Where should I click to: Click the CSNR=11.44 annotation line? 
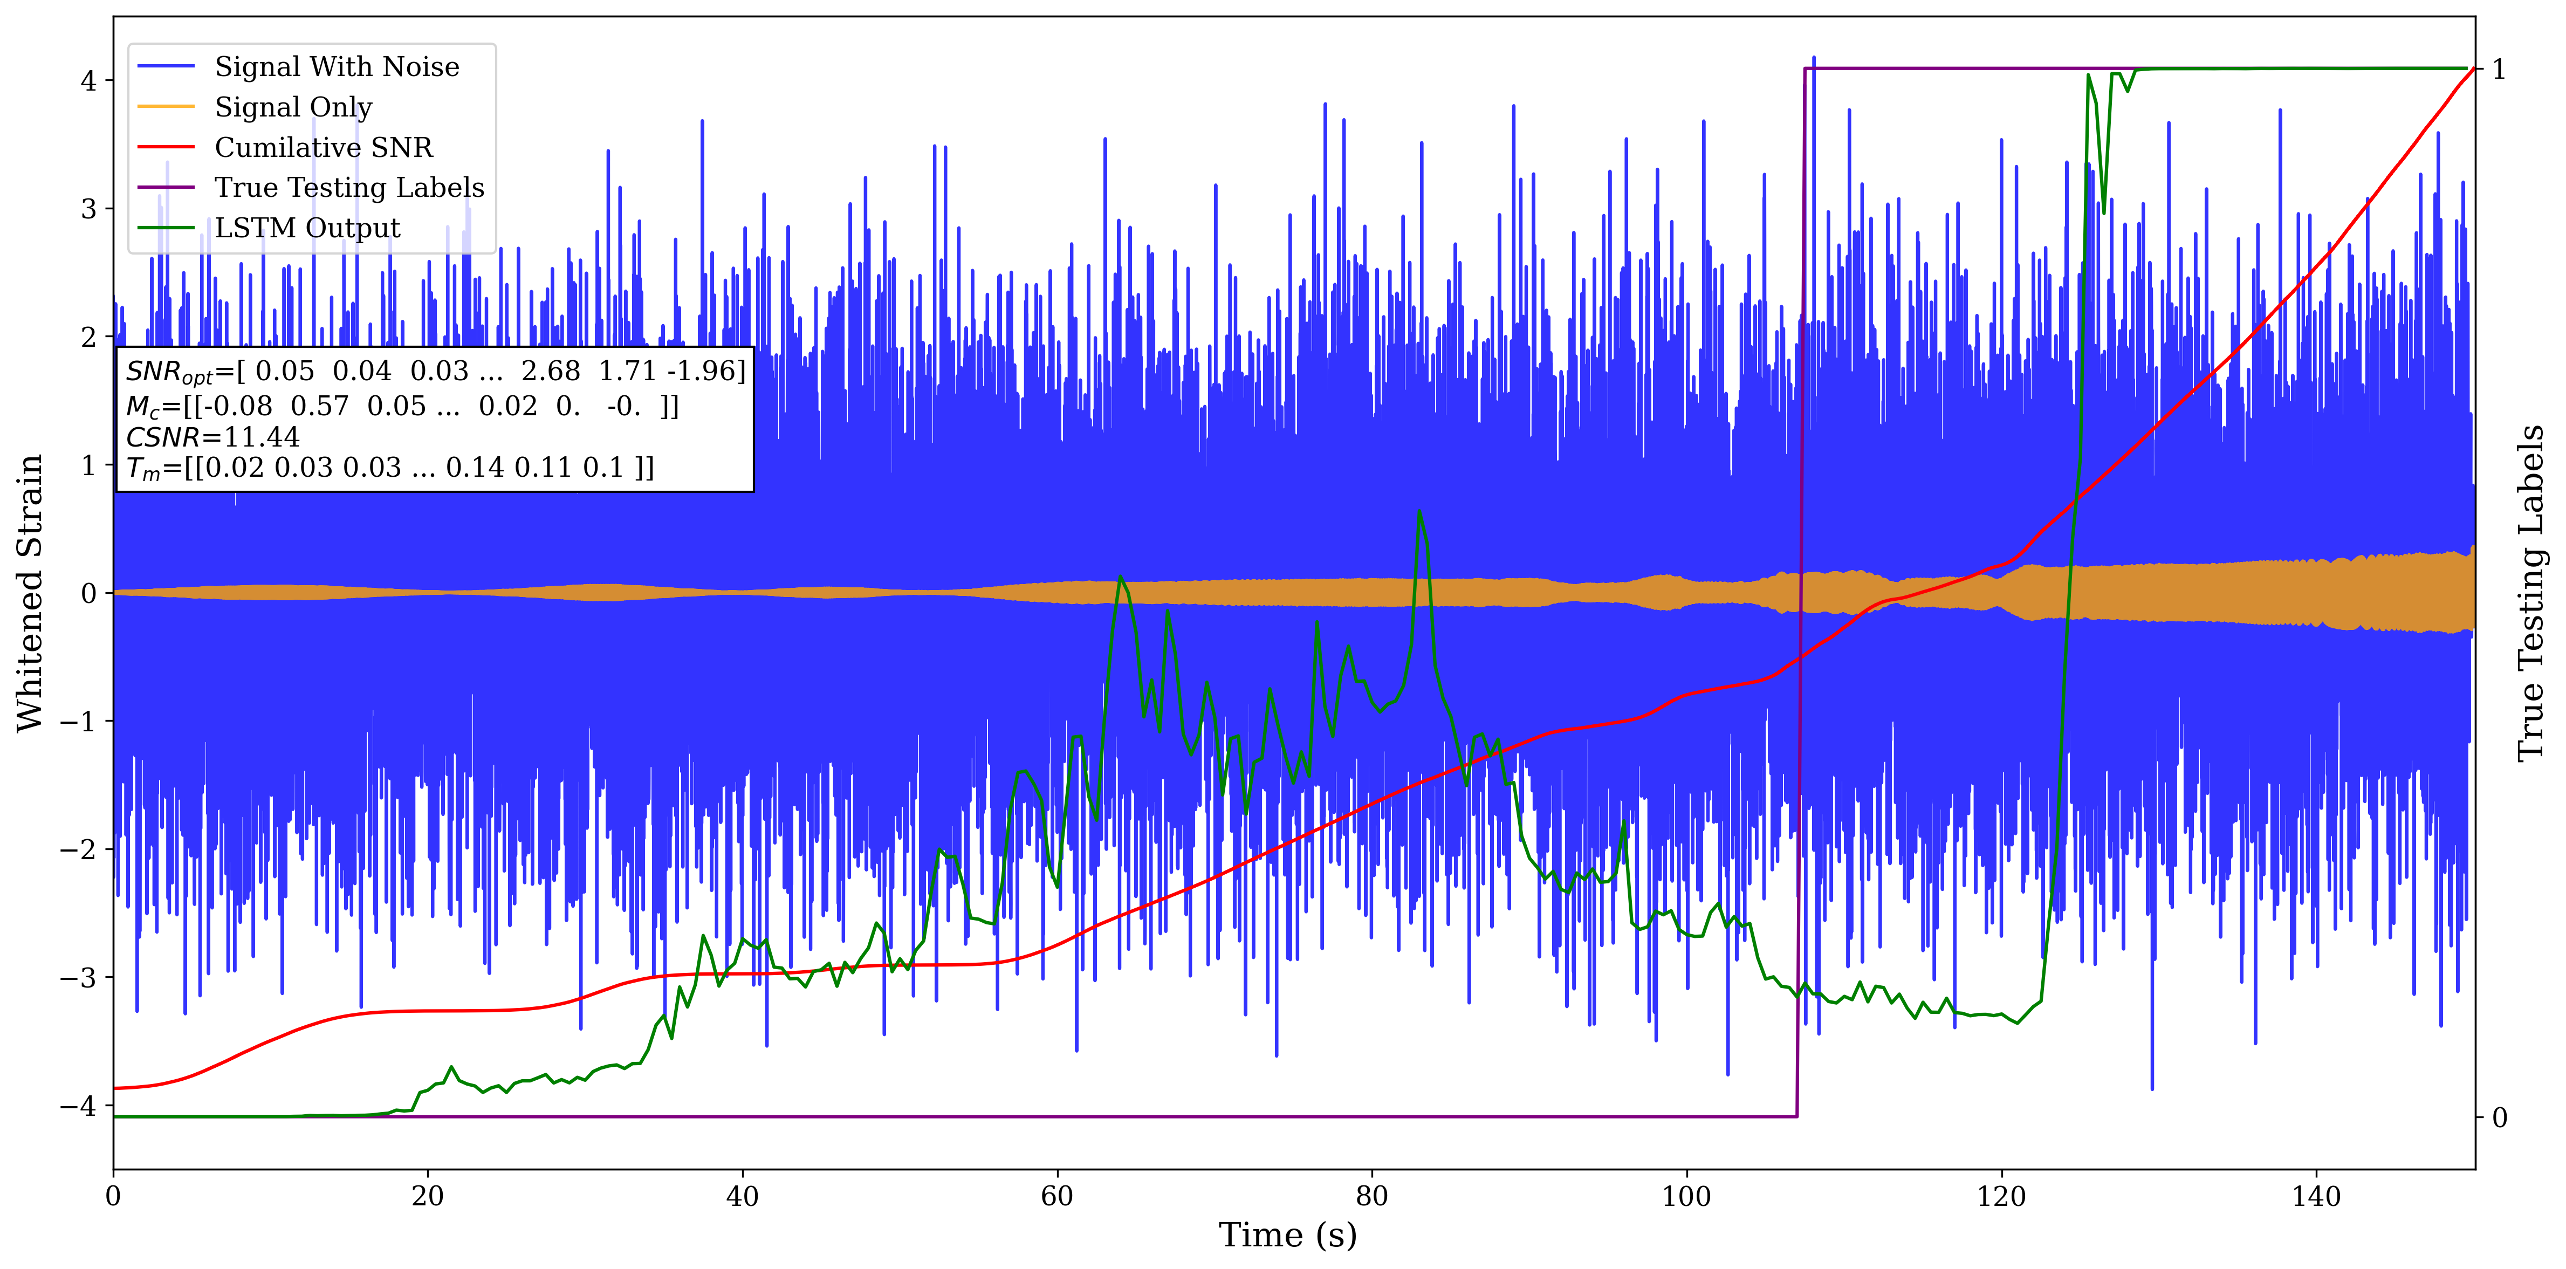click(212, 437)
